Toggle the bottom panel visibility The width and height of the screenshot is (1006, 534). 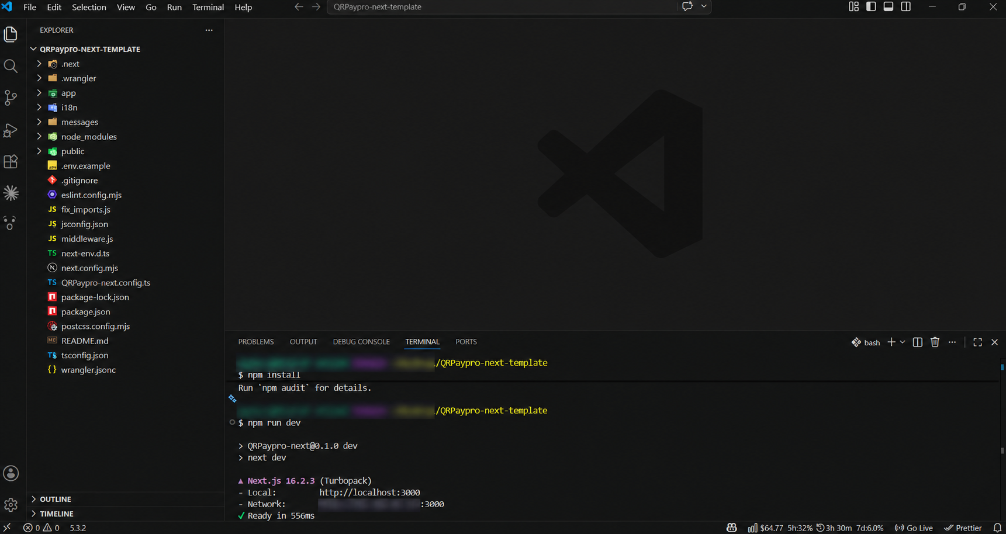coord(889,6)
